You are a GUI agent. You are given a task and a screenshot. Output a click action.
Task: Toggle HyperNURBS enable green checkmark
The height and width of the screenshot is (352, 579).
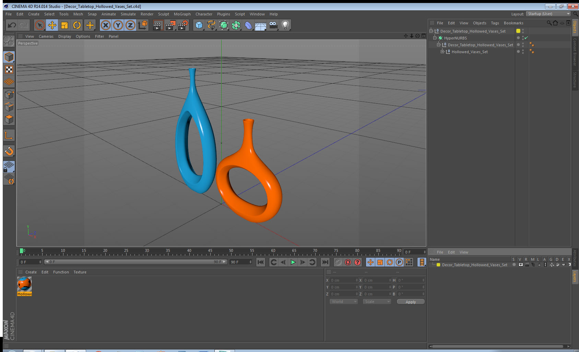click(x=527, y=38)
